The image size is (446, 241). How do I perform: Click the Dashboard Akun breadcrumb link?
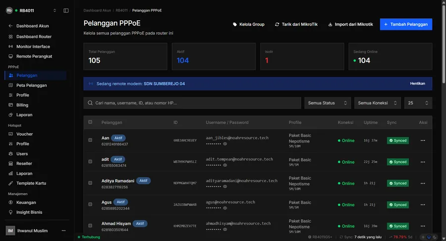tap(97, 10)
